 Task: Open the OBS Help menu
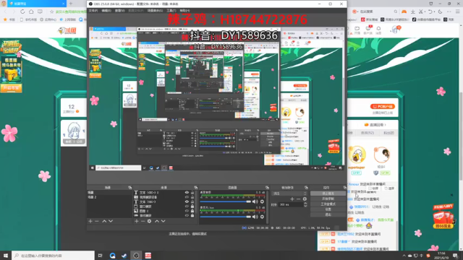pos(184,11)
